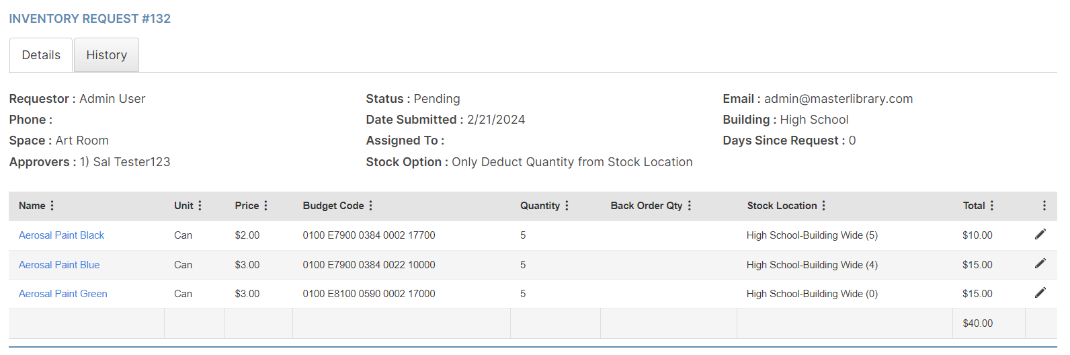
Task: Expand Stock Location column menu
Action: (x=823, y=206)
